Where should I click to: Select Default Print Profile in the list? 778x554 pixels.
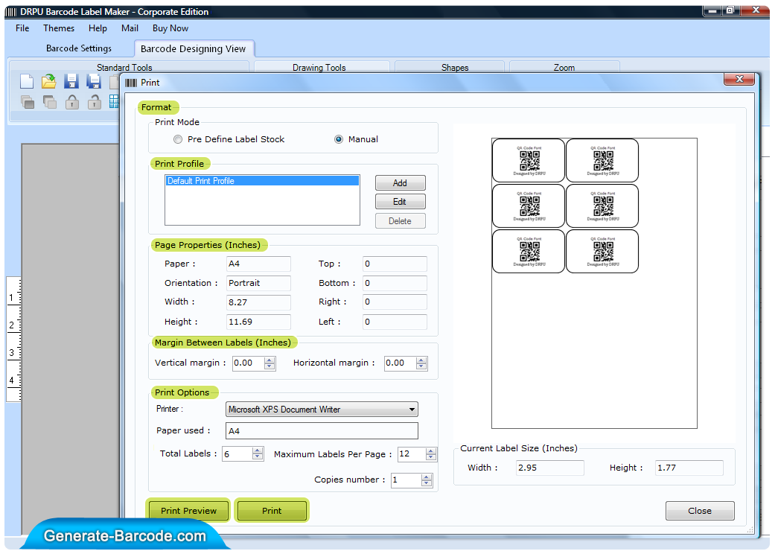(262, 181)
